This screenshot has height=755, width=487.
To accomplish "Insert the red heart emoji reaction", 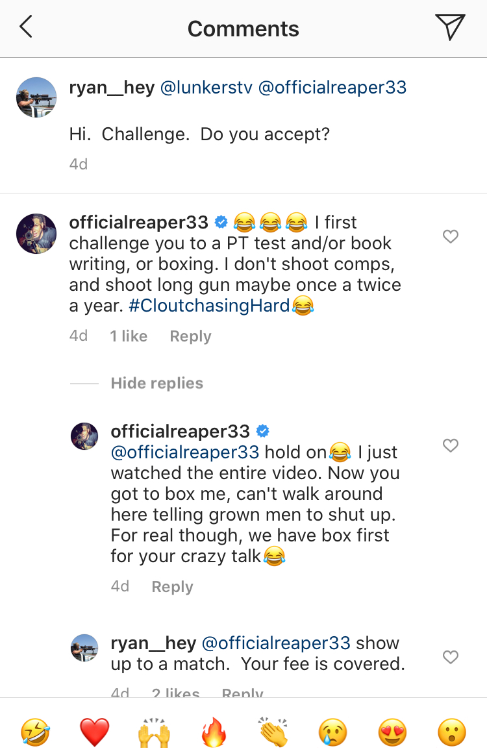I will (95, 733).
